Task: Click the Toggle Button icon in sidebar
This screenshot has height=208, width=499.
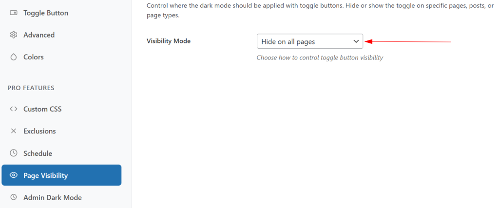Action: [14, 13]
